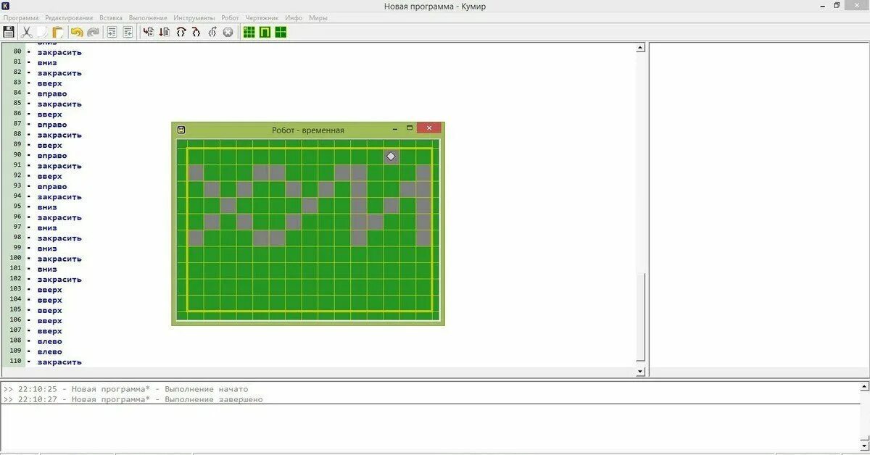Click the Kumir app icon in title bar
Viewport: 870px width, 455px height.
pyautogui.click(x=6, y=6)
